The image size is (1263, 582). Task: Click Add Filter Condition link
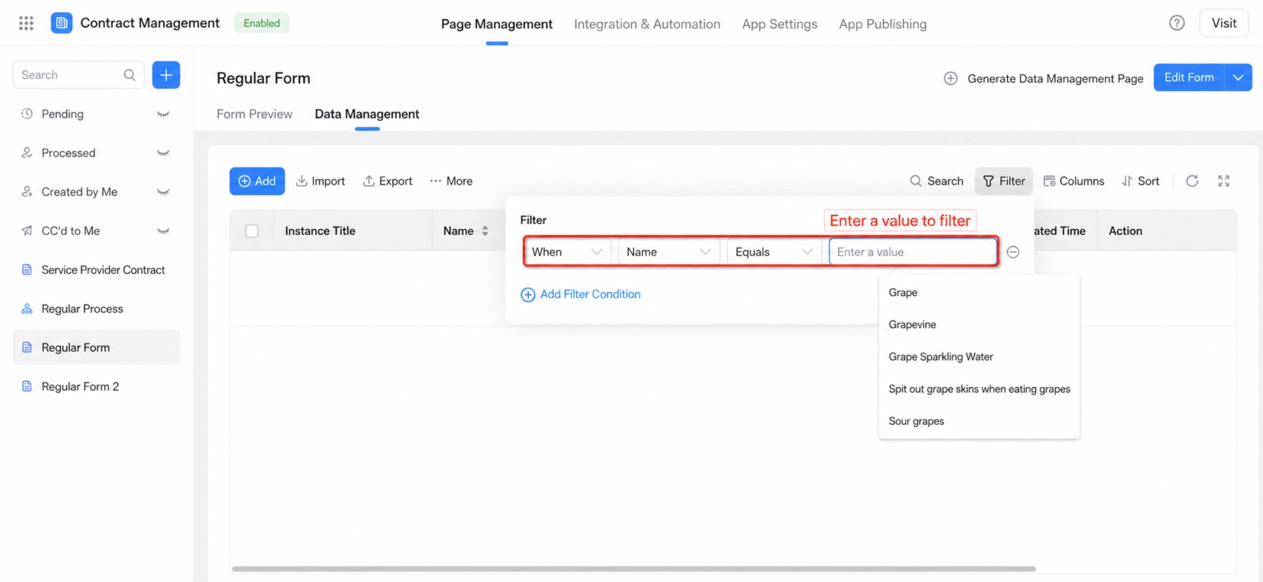pos(580,294)
